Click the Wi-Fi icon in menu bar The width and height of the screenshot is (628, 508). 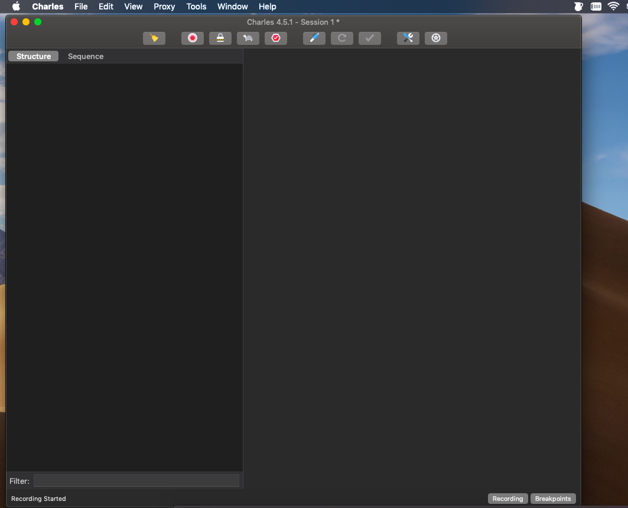click(613, 6)
